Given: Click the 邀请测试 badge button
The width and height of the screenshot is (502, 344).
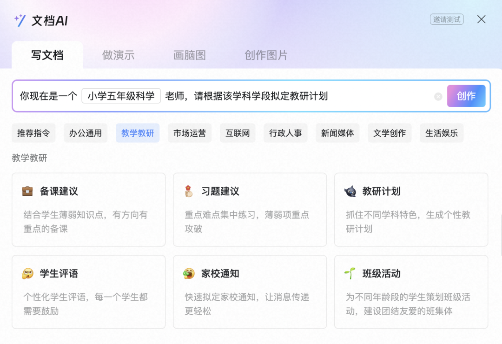Looking at the screenshot, I should (447, 20).
